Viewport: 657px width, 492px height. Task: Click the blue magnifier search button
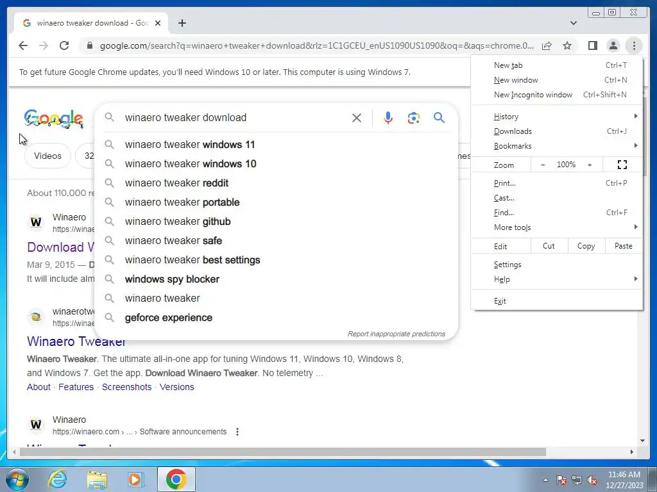click(x=439, y=118)
